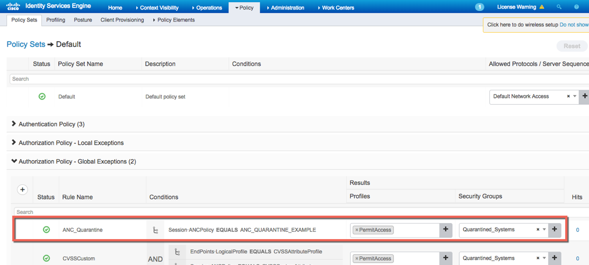Click CVSSCustom hits count 0
The width and height of the screenshot is (589, 265).
[577, 259]
